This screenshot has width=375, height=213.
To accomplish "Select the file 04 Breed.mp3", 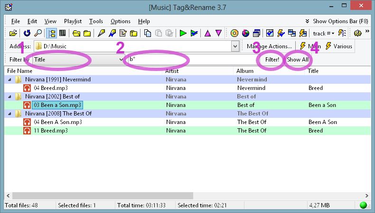I will click(51, 88).
